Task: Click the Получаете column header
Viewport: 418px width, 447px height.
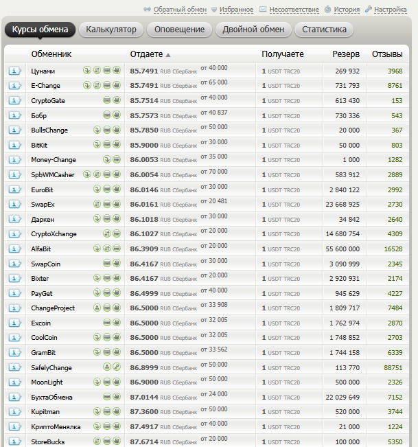Action: coord(283,54)
